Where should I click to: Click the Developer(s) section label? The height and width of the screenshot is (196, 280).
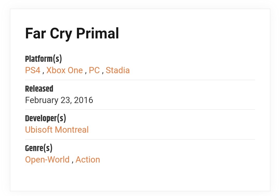(x=45, y=118)
